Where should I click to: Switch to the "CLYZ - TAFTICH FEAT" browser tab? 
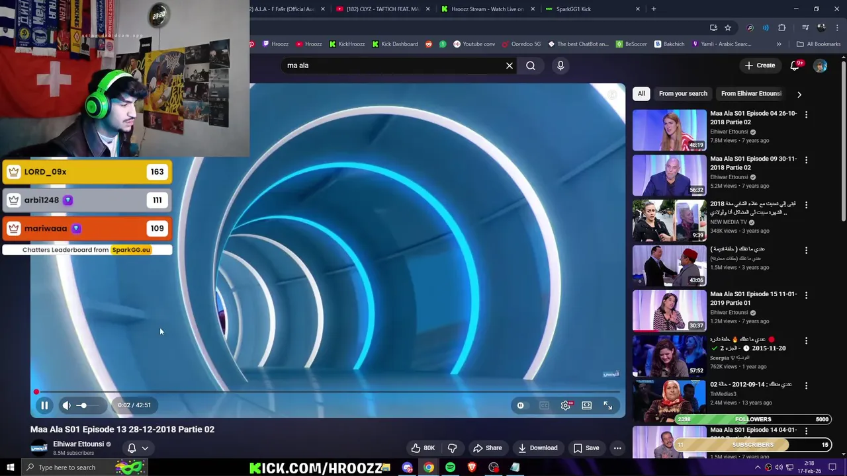tap(382, 9)
